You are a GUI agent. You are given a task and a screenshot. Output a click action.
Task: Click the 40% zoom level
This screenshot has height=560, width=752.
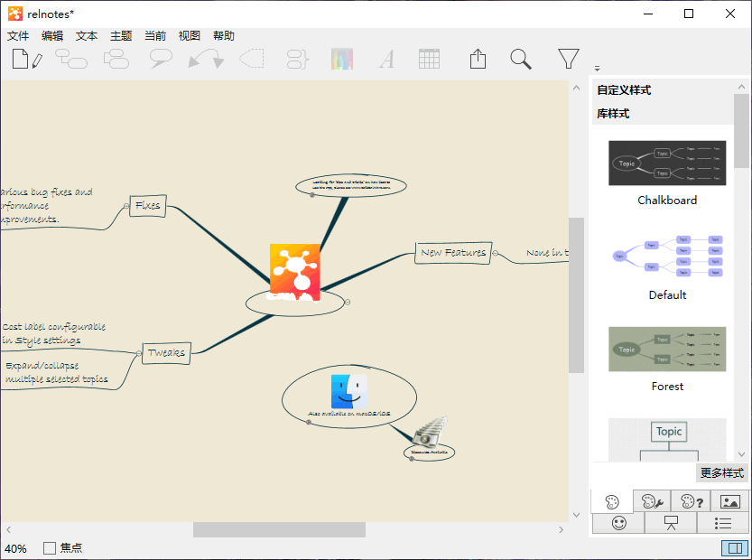click(15, 548)
